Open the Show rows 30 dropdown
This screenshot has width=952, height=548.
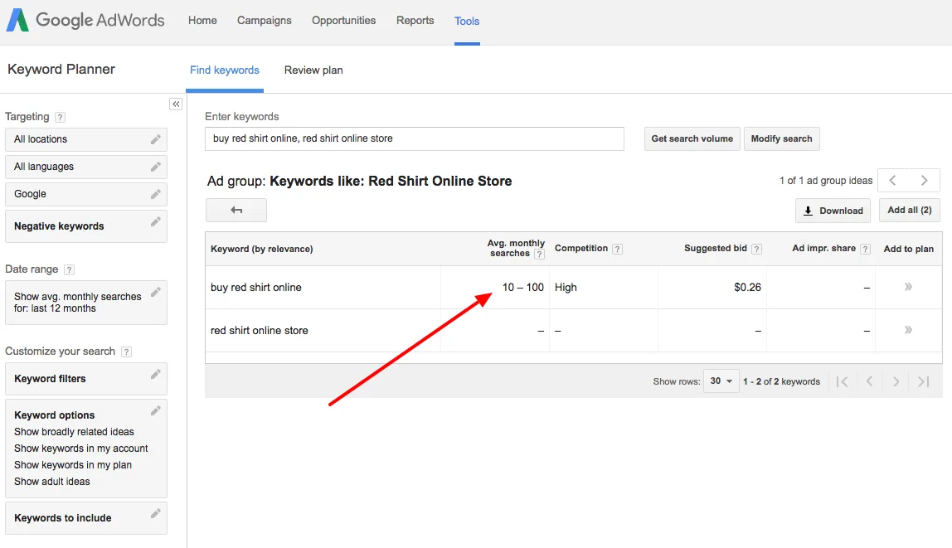point(721,381)
